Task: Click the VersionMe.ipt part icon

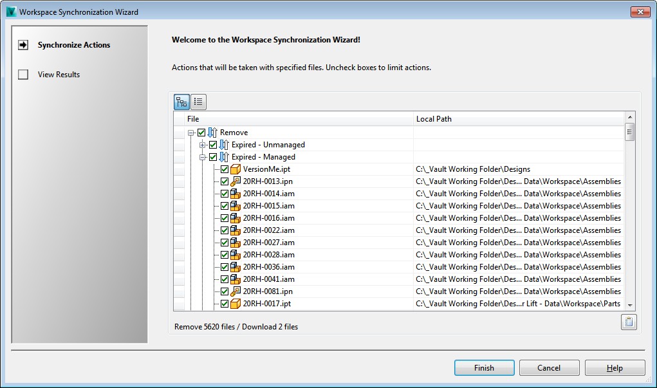Action: pos(236,169)
